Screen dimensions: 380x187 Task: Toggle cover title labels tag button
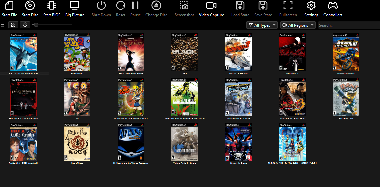(x=24, y=25)
